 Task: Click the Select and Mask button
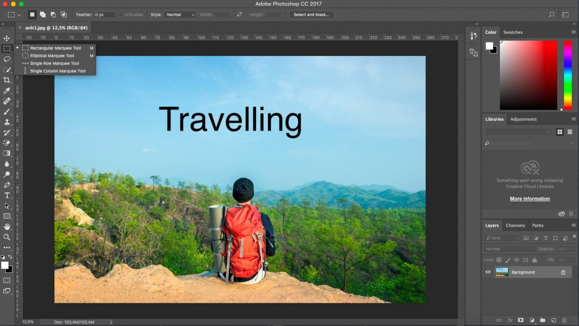312,14
